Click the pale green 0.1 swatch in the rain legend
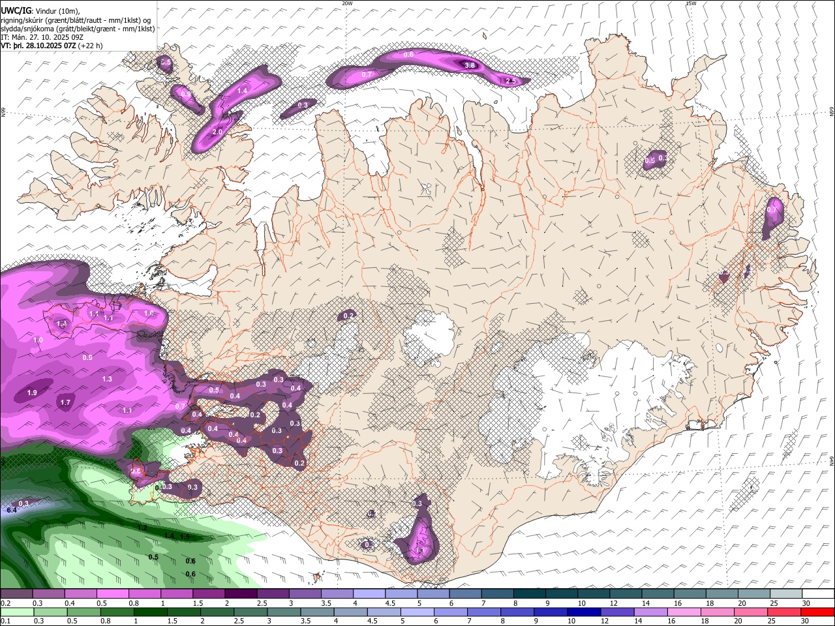 (17, 612)
